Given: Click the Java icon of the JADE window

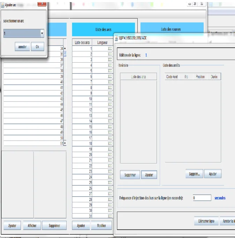Looking at the screenshot, I should [x=116, y=38].
